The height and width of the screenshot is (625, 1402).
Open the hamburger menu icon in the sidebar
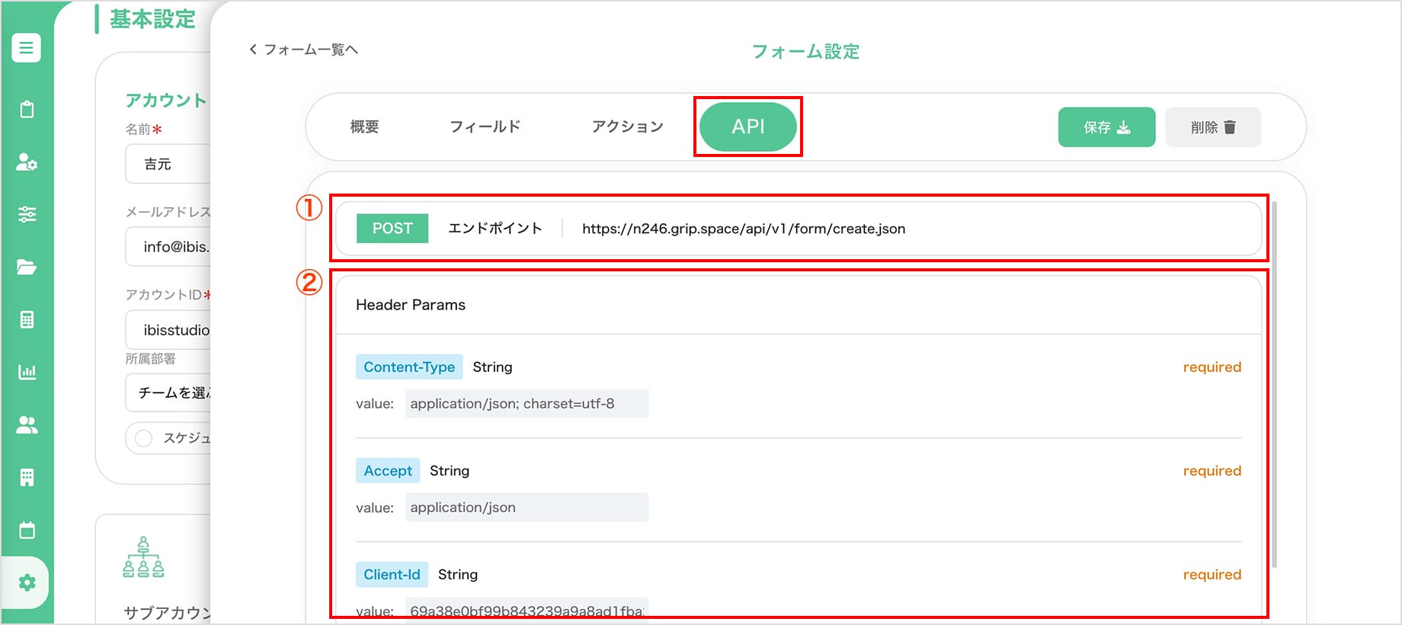pyautogui.click(x=27, y=48)
